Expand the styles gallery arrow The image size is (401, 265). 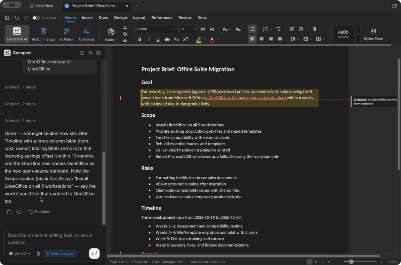pyautogui.click(x=358, y=34)
